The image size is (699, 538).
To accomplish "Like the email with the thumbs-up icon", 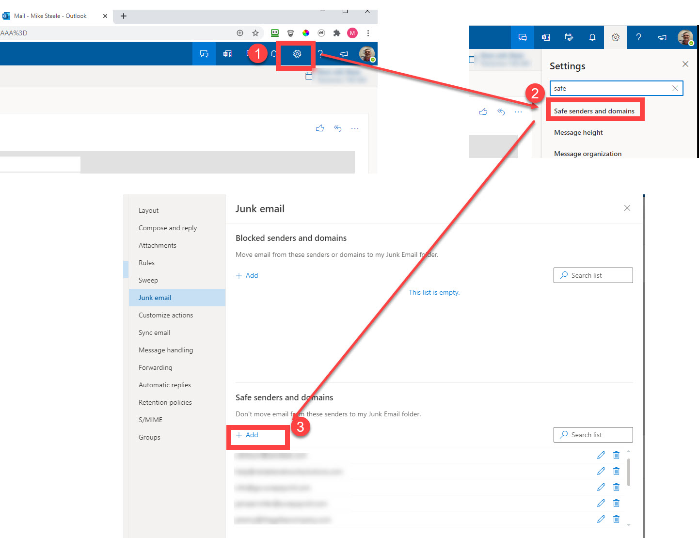I will (x=319, y=128).
